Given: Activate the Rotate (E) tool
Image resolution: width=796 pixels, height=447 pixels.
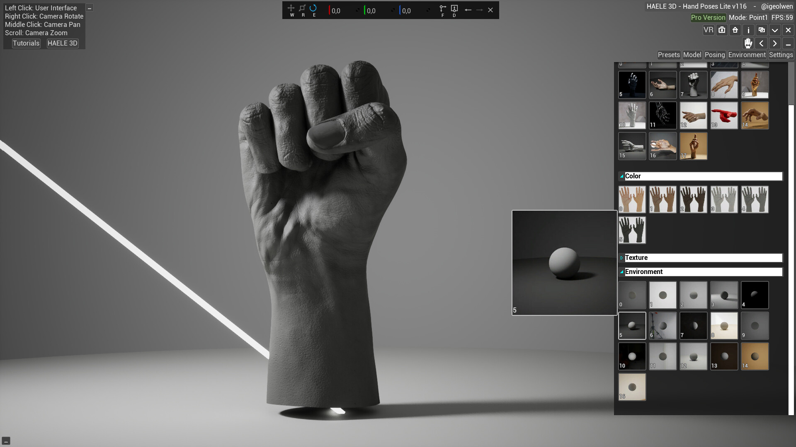Looking at the screenshot, I should [x=314, y=8].
